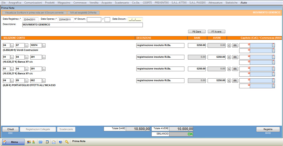
Task: Open the list icon beside first row's capitolo field
Action: click(x=273, y=45)
